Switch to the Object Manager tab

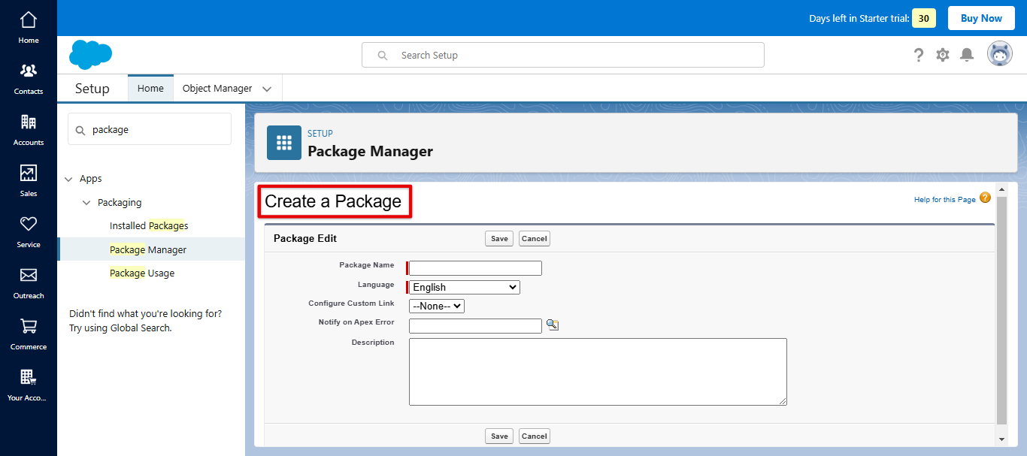click(217, 89)
